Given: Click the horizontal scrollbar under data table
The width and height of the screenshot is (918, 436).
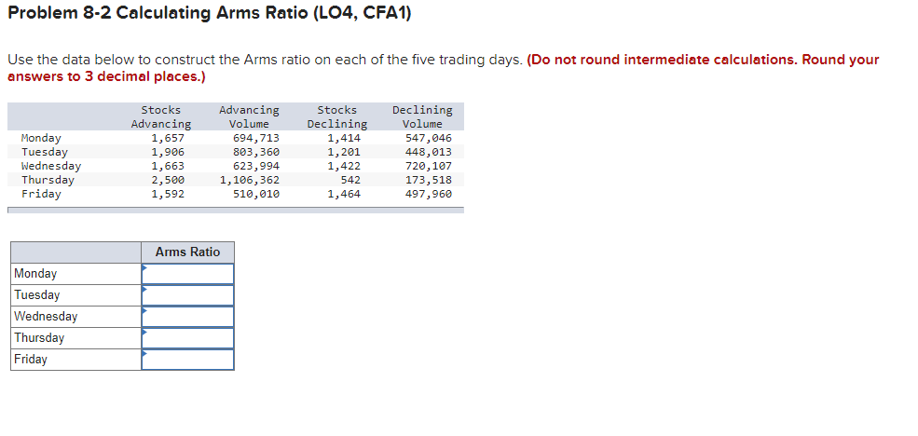Looking at the screenshot, I should pyautogui.click(x=236, y=211).
